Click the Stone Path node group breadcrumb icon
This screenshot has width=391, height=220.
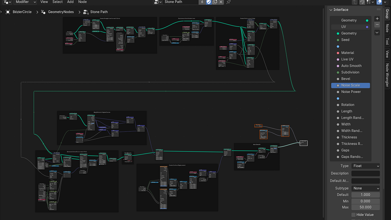pos(86,12)
